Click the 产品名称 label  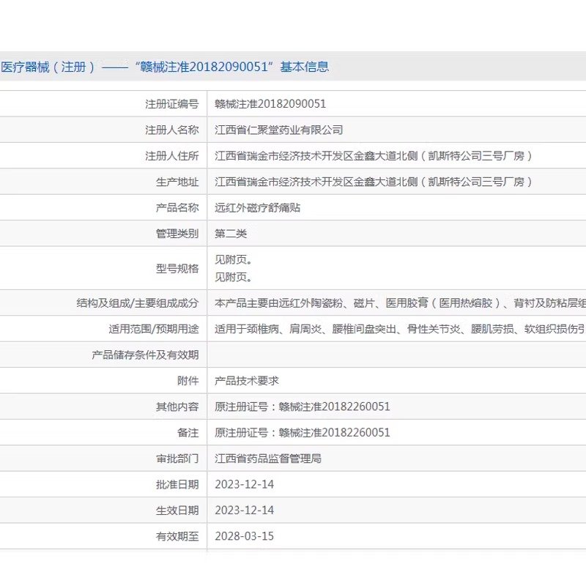pyautogui.click(x=177, y=207)
